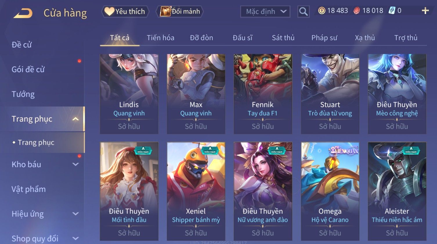Open the Stuart Trò đùa tử vong card
The width and height of the screenshot is (437, 244).
pyautogui.click(x=330, y=94)
